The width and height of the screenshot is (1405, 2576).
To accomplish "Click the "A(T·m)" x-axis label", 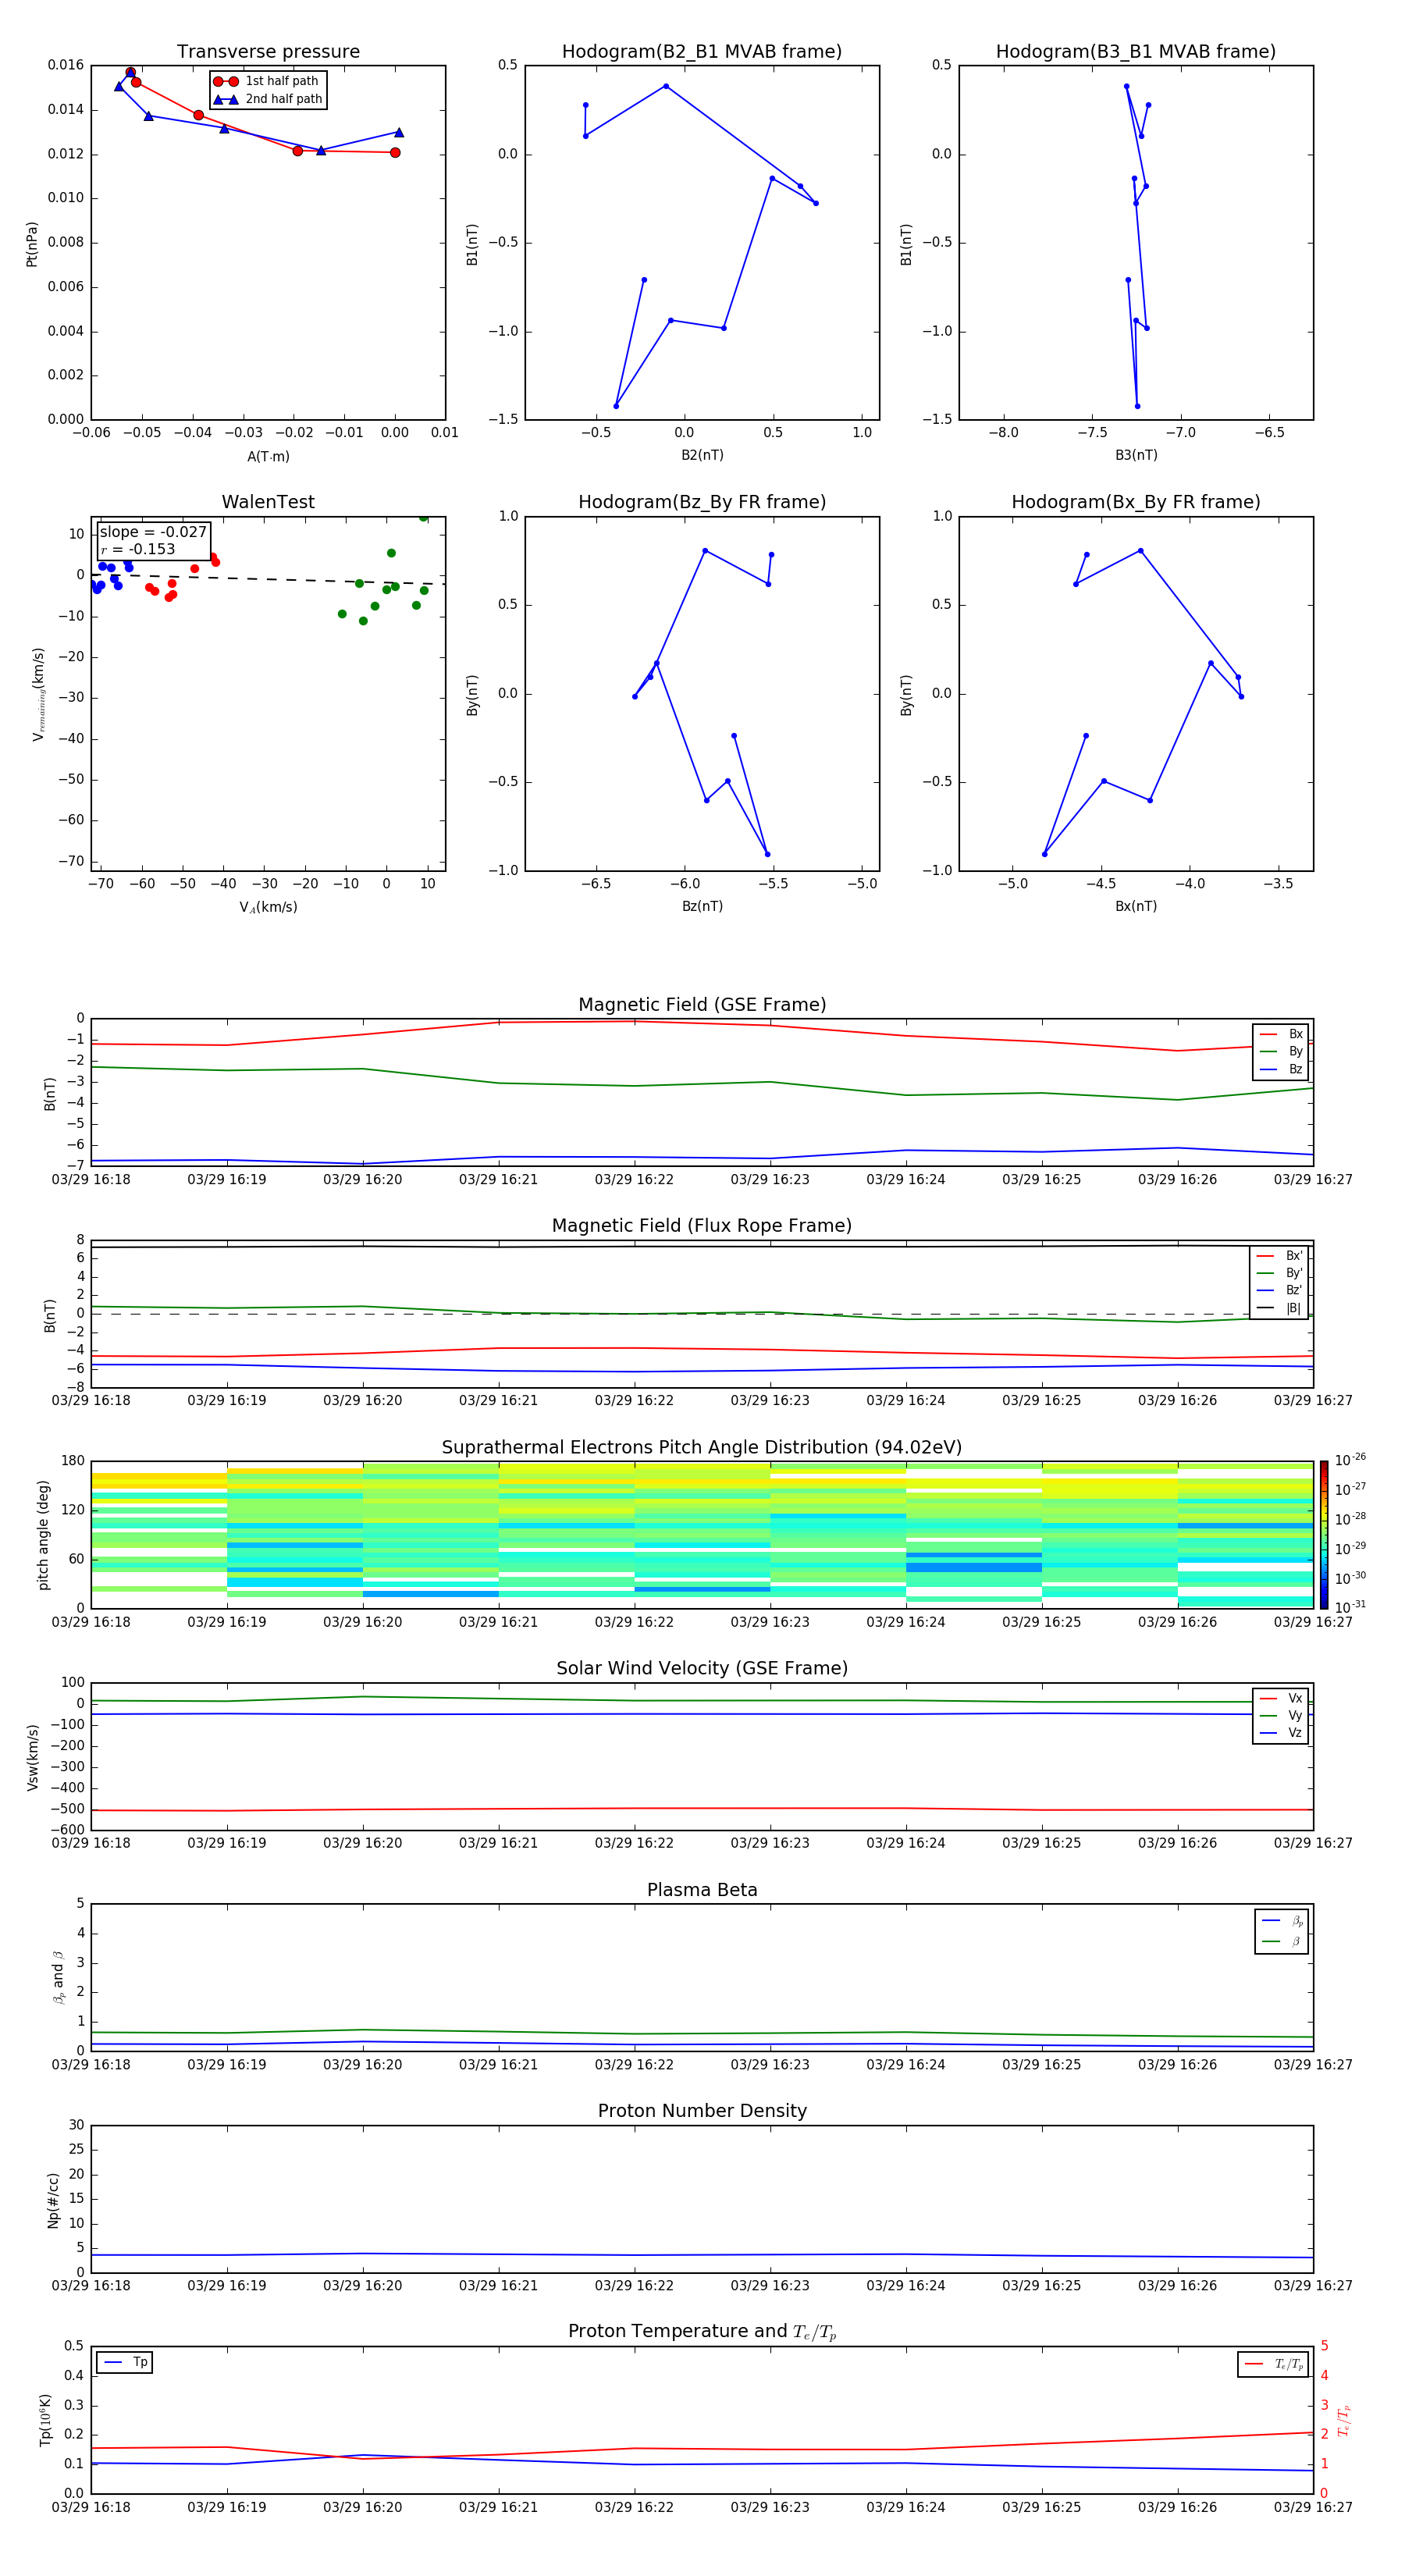I will click(268, 457).
